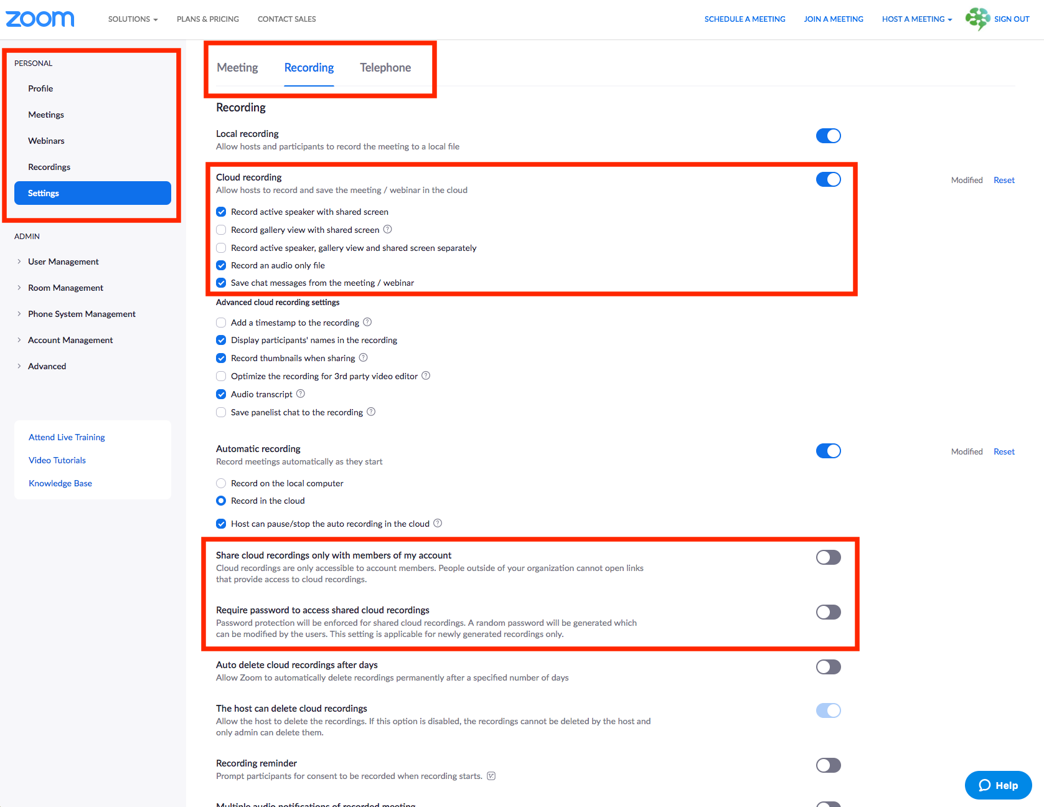The width and height of the screenshot is (1044, 807).
Task: Click help icon beside Record thumbnails when sharing
Action: pos(364,357)
